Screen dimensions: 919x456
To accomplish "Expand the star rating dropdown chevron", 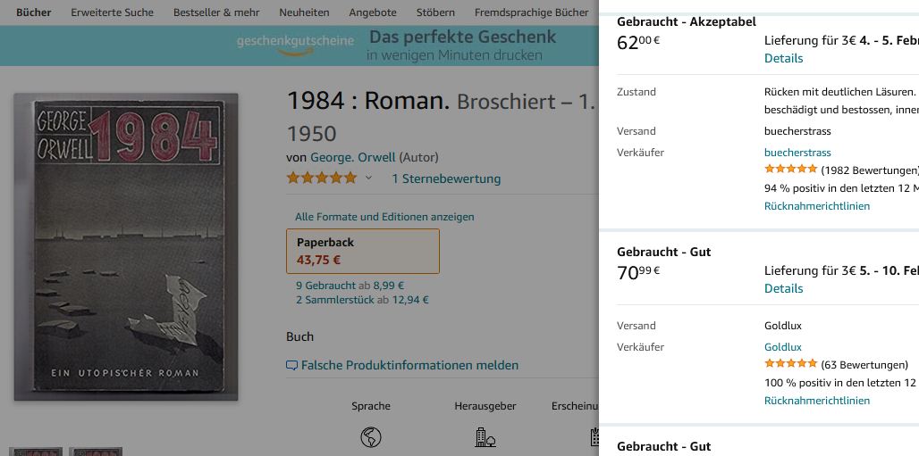I will pos(368,178).
